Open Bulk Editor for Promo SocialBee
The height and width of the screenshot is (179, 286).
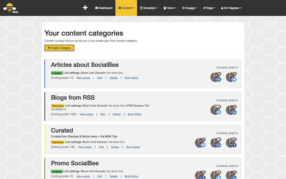131,176
